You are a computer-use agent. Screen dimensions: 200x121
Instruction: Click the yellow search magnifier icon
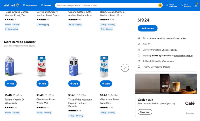point(160,5)
